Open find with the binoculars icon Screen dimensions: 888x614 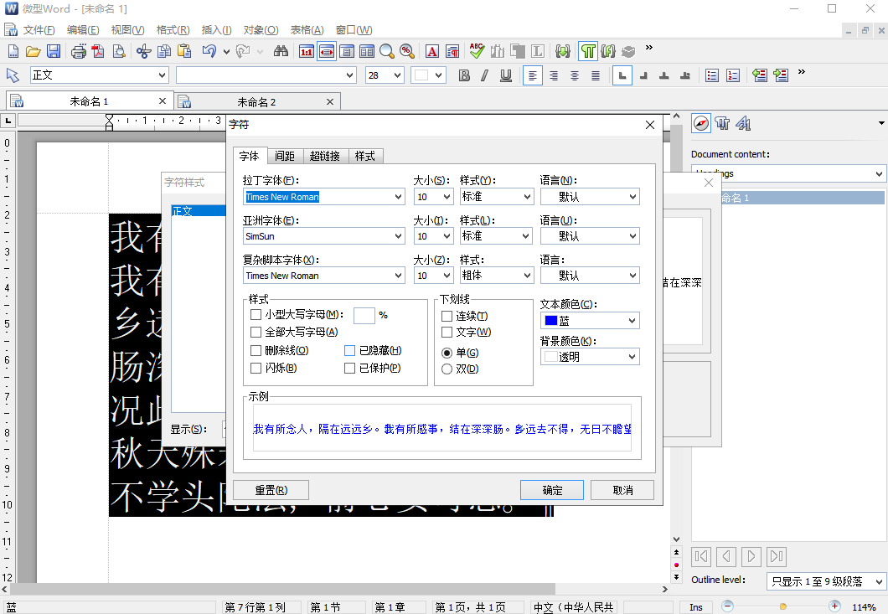pos(281,52)
